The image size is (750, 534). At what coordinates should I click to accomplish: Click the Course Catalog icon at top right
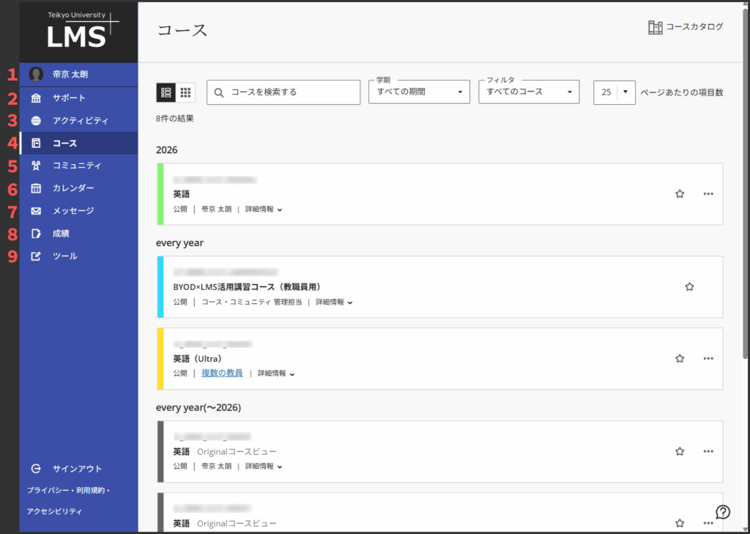click(x=656, y=27)
